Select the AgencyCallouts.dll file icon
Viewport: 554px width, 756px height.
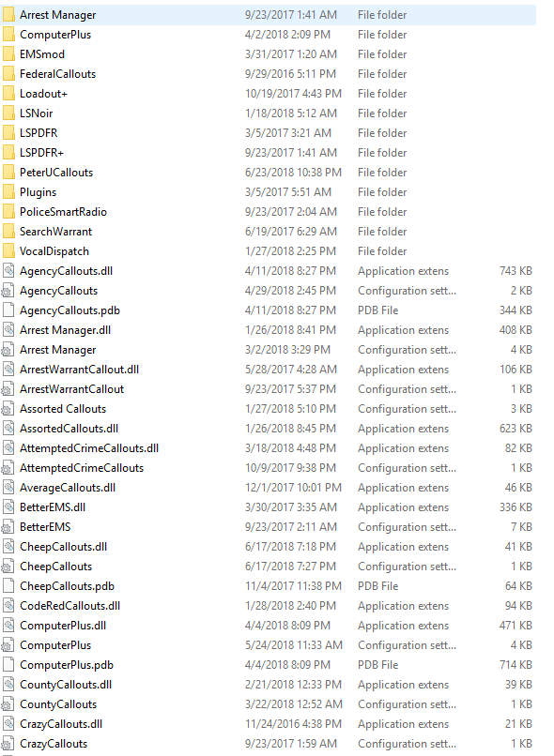click(x=8, y=271)
